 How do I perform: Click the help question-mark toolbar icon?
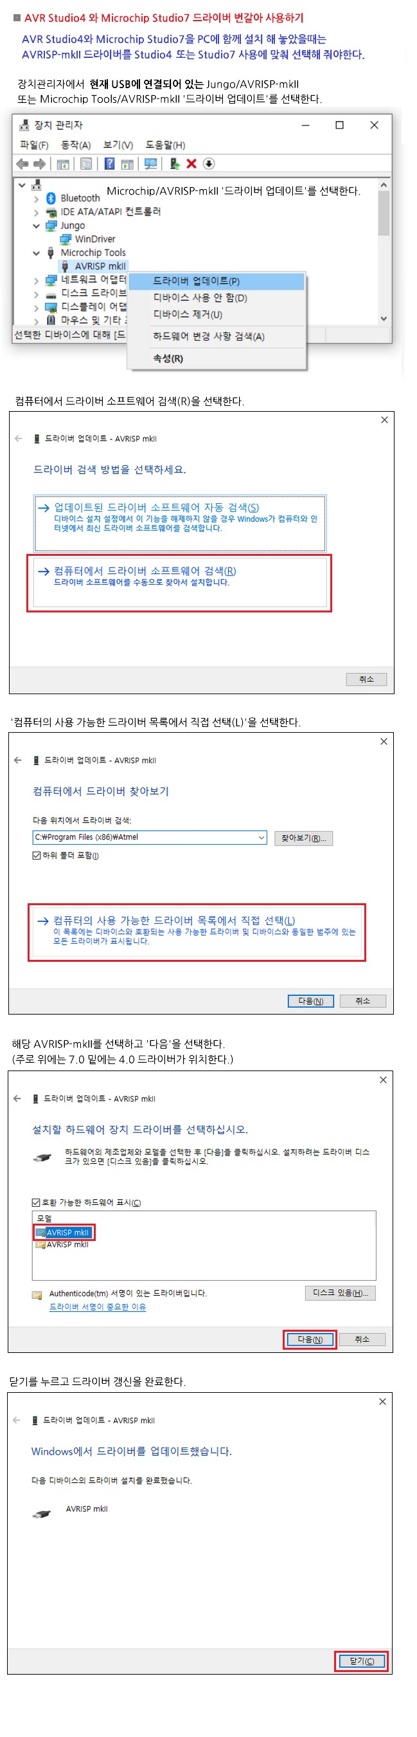point(109,164)
